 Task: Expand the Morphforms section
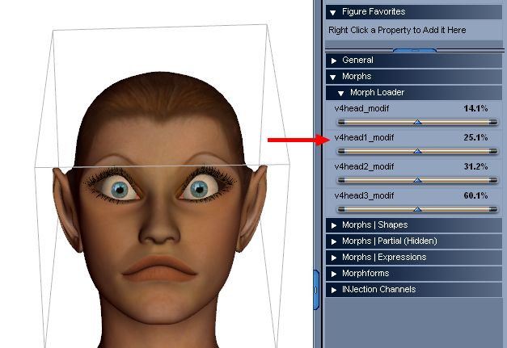[x=334, y=274]
